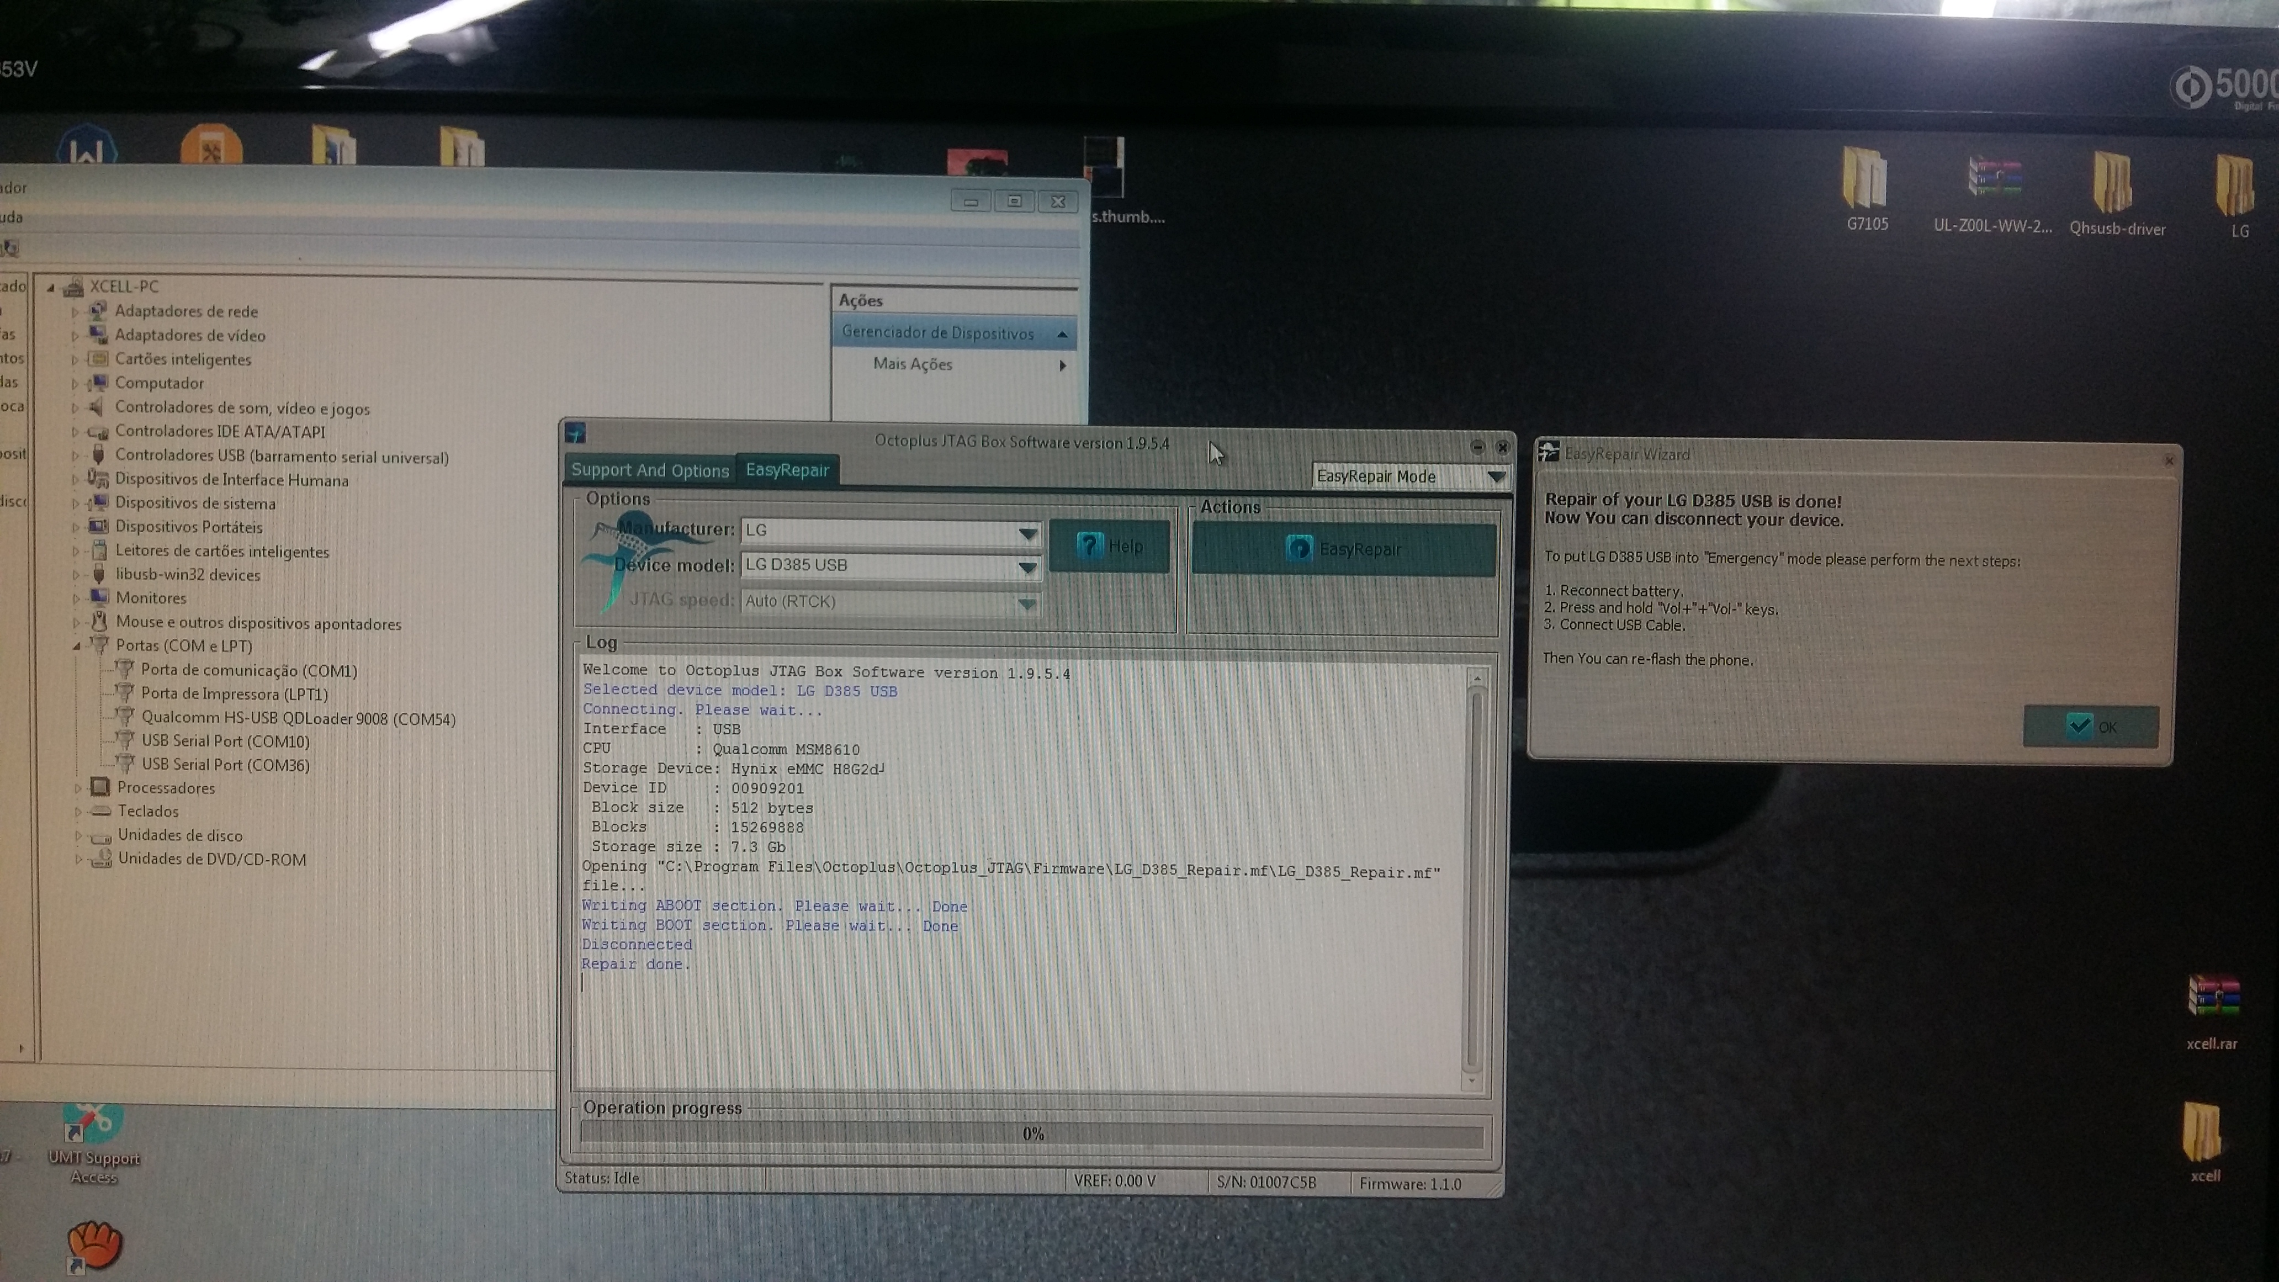The height and width of the screenshot is (1282, 2279).
Task: Expand Controladores USB tree node
Action: pos(75,457)
